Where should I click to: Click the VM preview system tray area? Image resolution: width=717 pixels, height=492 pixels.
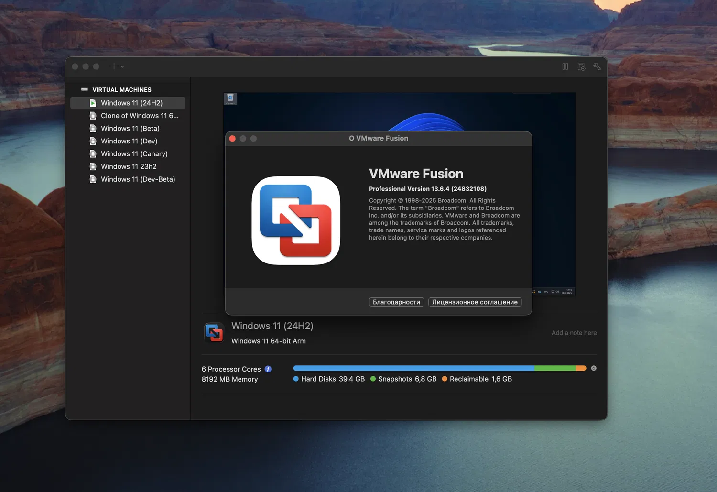[x=554, y=292]
